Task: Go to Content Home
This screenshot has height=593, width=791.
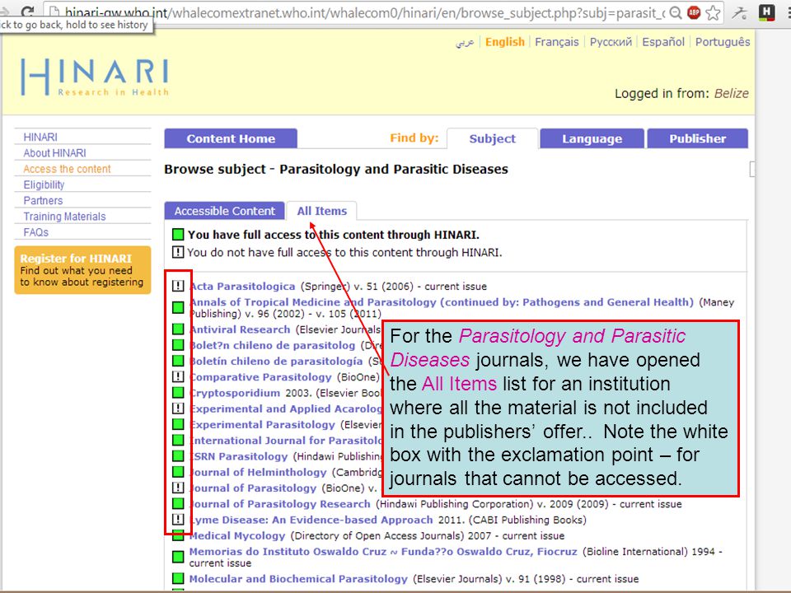Action: click(231, 138)
